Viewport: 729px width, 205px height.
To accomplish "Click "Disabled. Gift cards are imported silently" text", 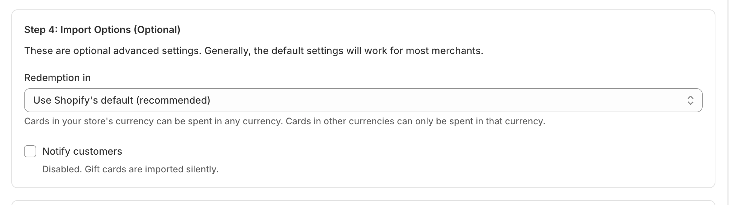I will [x=130, y=169].
